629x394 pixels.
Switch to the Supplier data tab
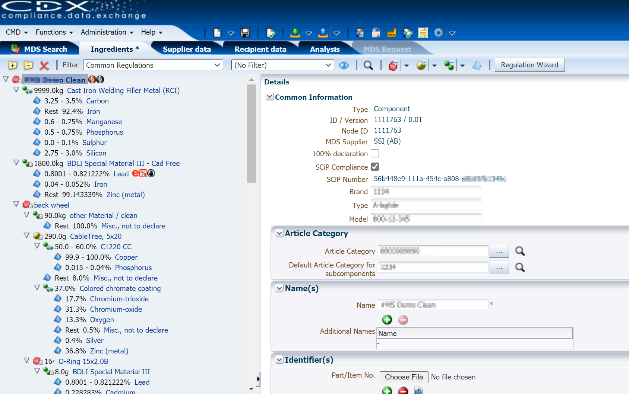pyautogui.click(x=187, y=49)
